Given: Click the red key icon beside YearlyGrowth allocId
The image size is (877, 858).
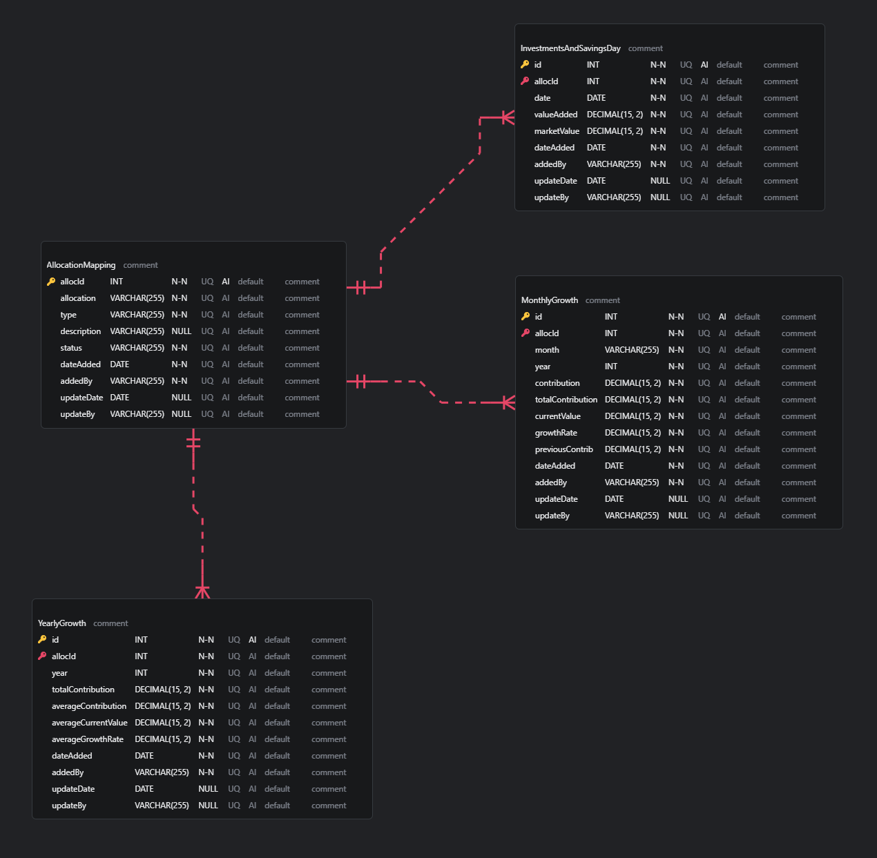Looking at the screenshot, I should point(42,656).
